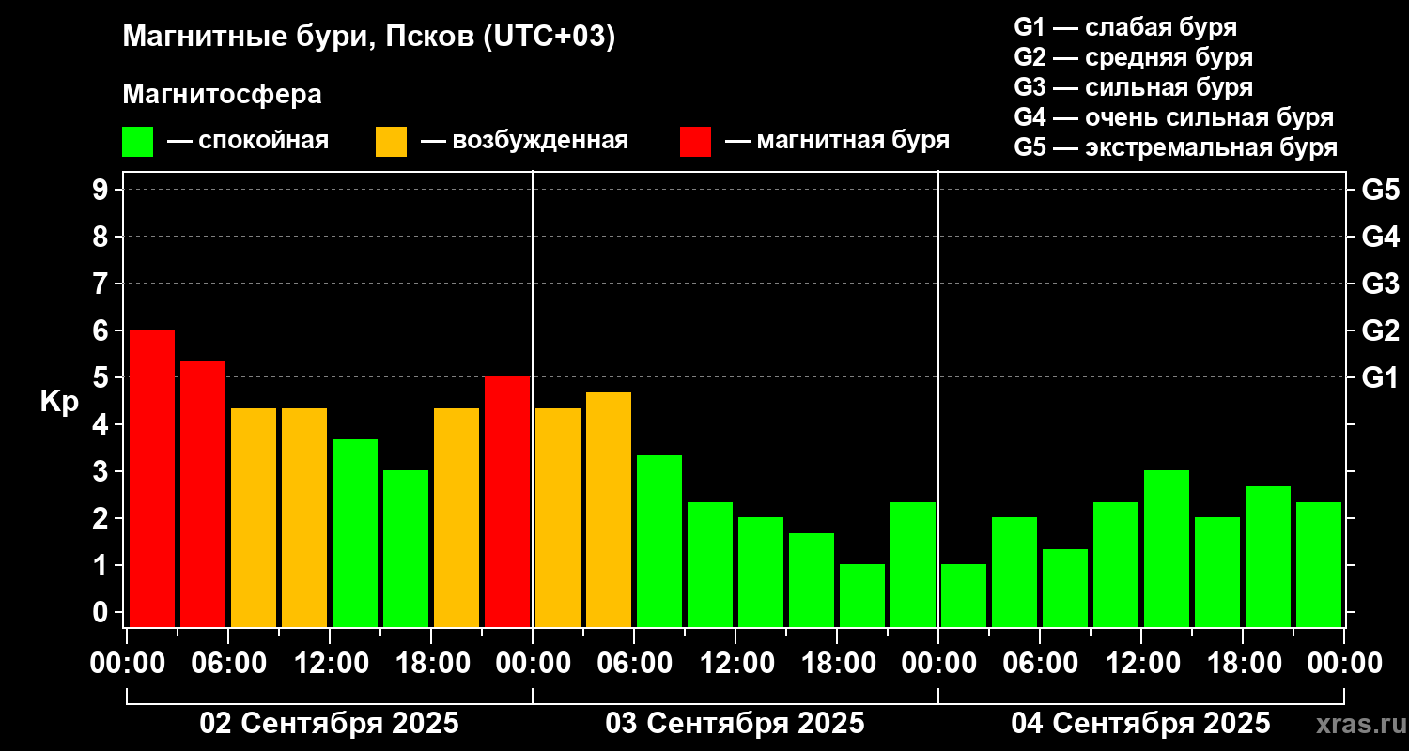Image resolution: width=1409 pixels, height=751 pixels.
Task: Click the last 00:00 label ending 04 Сентября
Action: pyautogui.click(x=1344, y=664)
